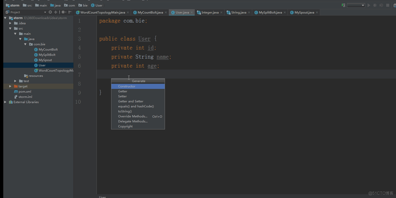
Task: Expand the target folder
Action: 10,86
